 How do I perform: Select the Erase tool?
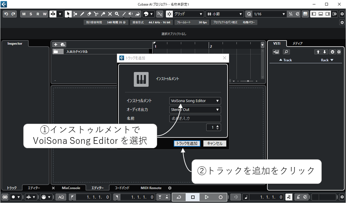89,14
